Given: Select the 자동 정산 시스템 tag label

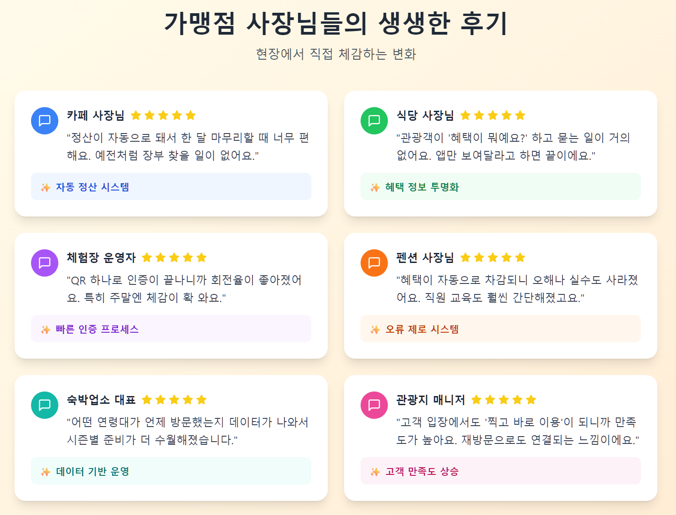Looking at the screenshot, I should coord(93,187).
